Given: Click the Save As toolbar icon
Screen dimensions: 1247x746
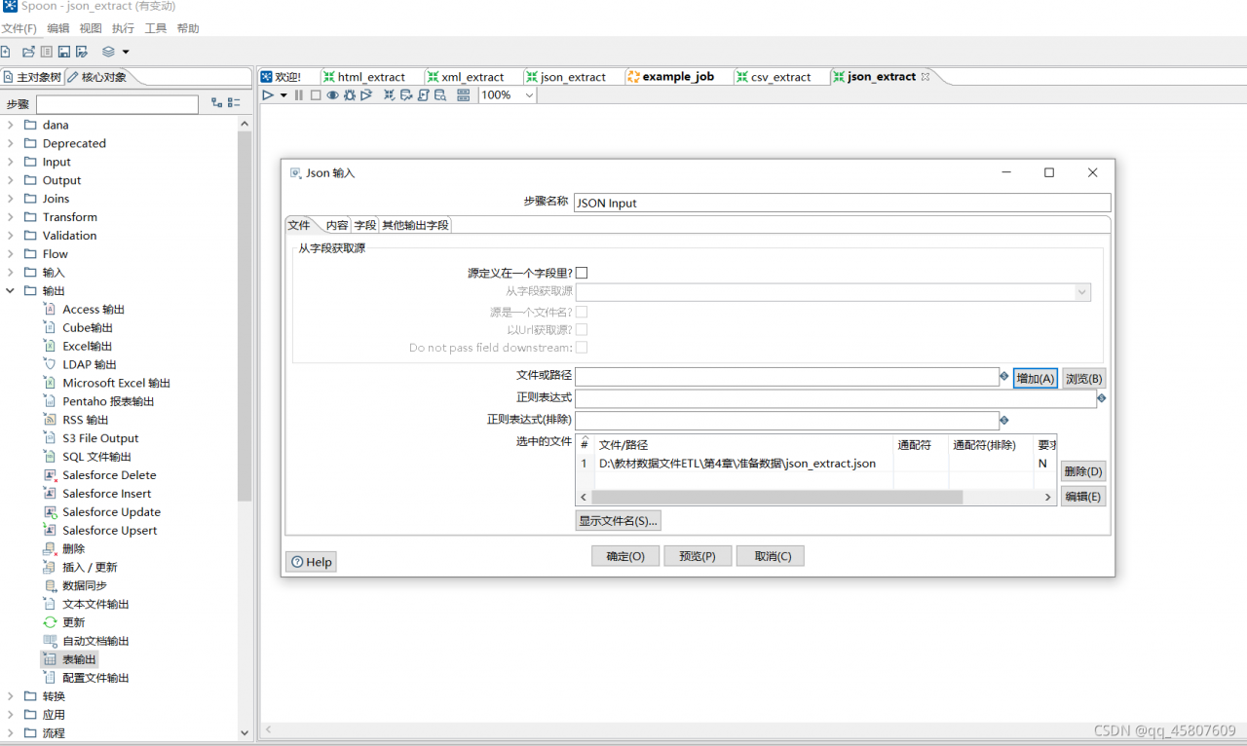Looking at the screenshot, I should click(x=82, y=52).
